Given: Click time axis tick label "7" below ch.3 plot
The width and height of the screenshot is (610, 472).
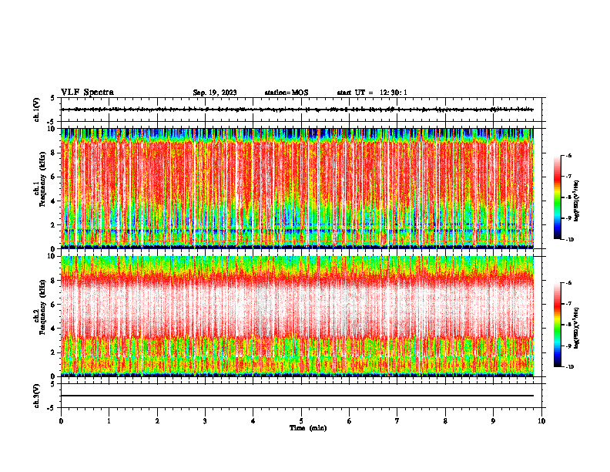Looking at the screenshot, I should (397, 421).
